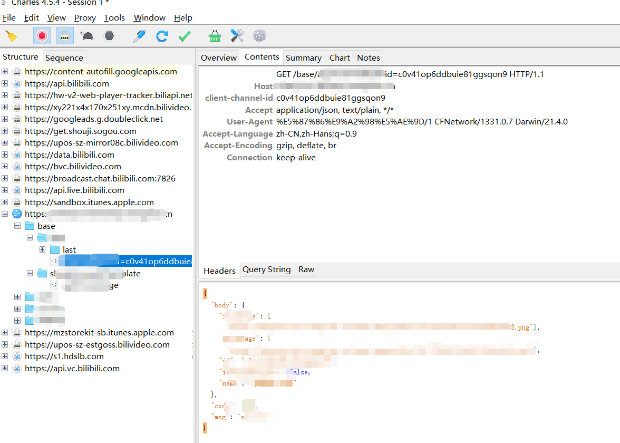Click client-channel-id header value
Viewport: 620px width, 443px height.
click(331, 98)
